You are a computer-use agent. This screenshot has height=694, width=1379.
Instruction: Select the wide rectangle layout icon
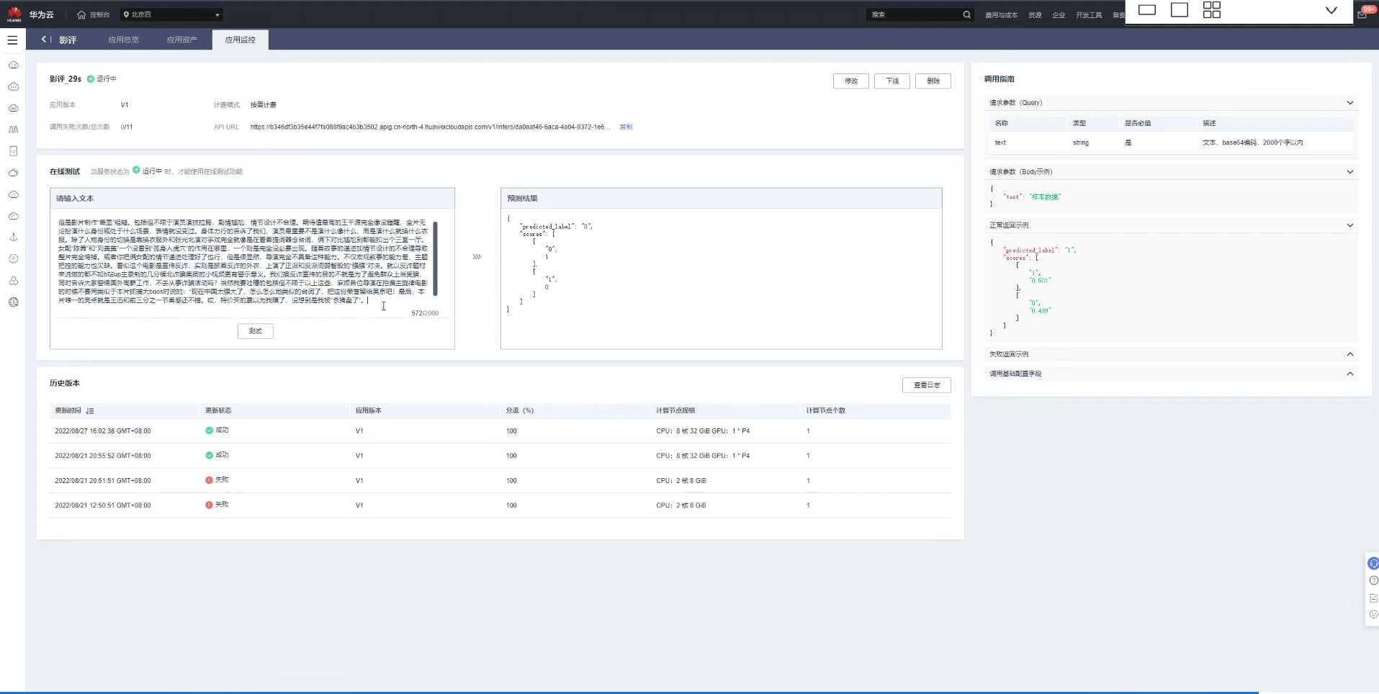[1147, 10]
